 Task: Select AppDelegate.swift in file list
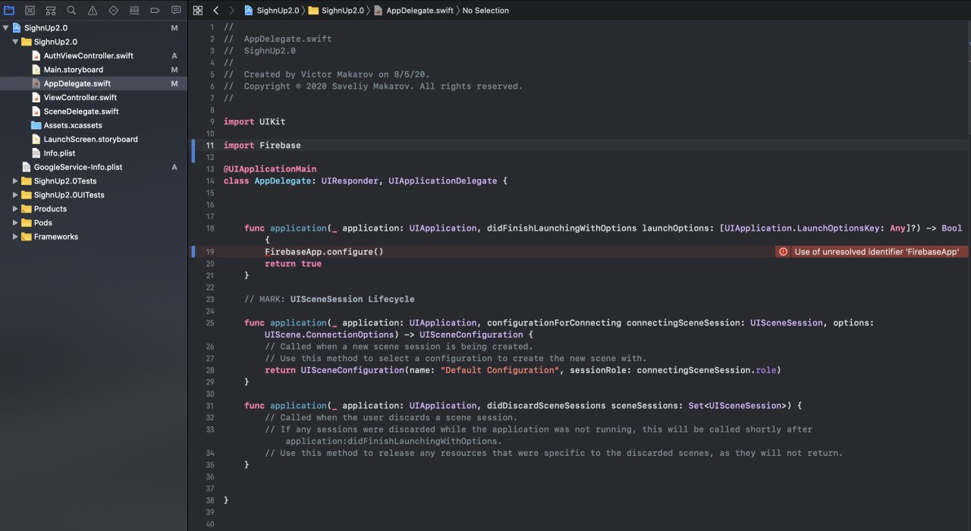93,83
